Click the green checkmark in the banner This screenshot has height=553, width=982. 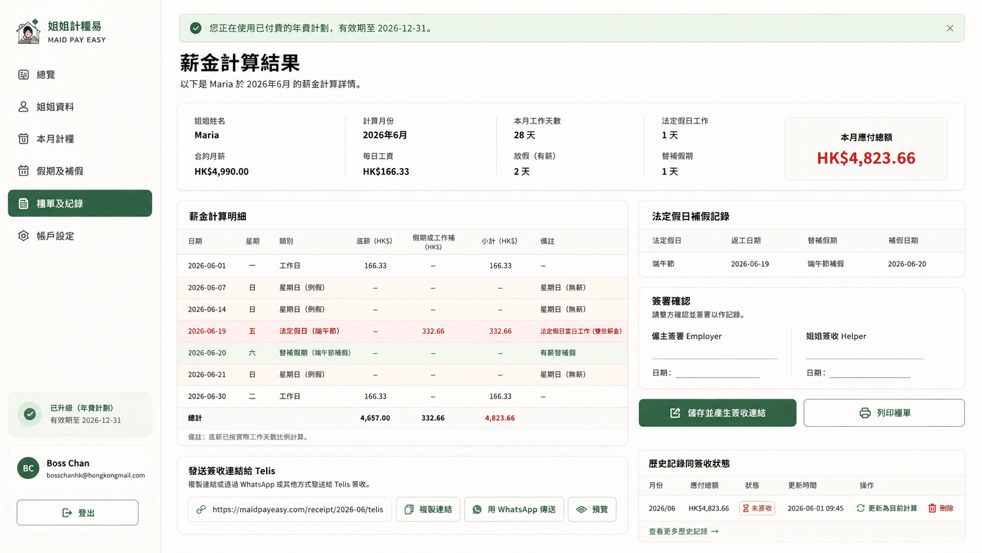[x=196, y=28]
